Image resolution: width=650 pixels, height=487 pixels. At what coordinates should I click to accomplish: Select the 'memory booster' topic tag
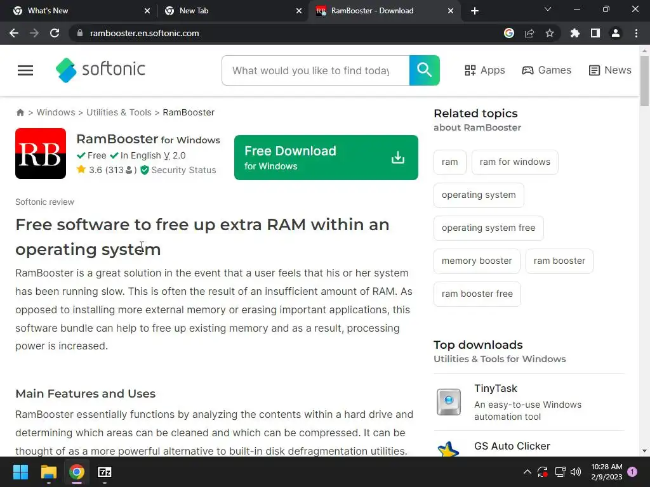point(477,261)
